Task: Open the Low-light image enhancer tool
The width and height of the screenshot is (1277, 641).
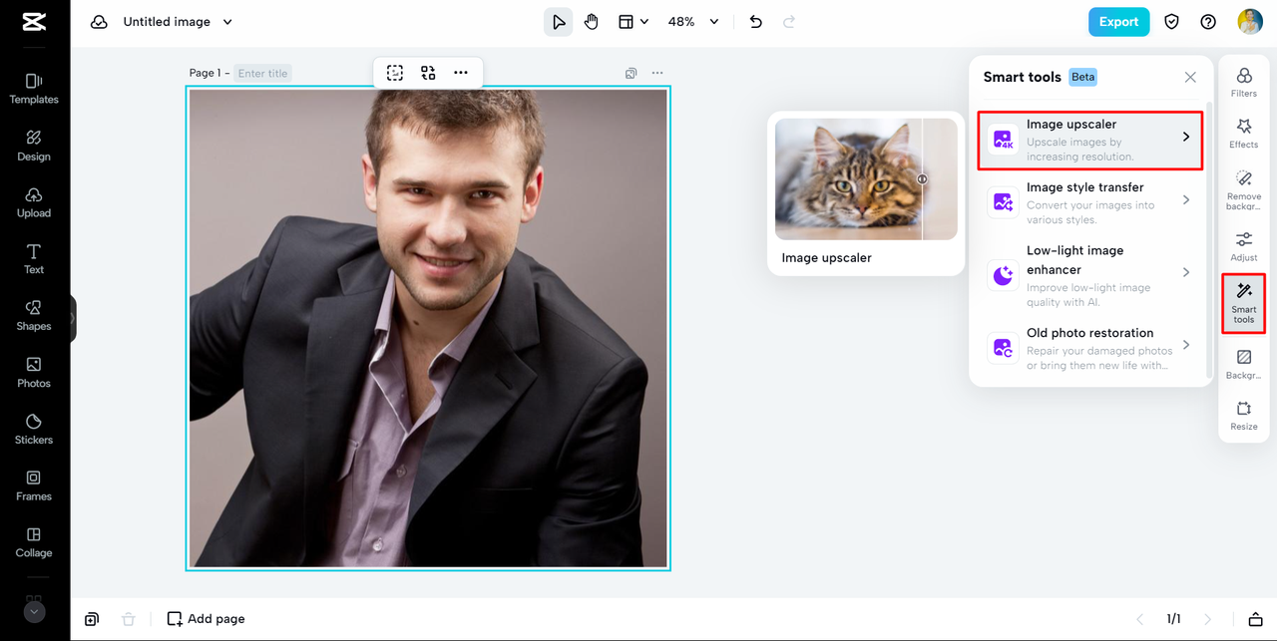Action: (x=1089, y=275)
